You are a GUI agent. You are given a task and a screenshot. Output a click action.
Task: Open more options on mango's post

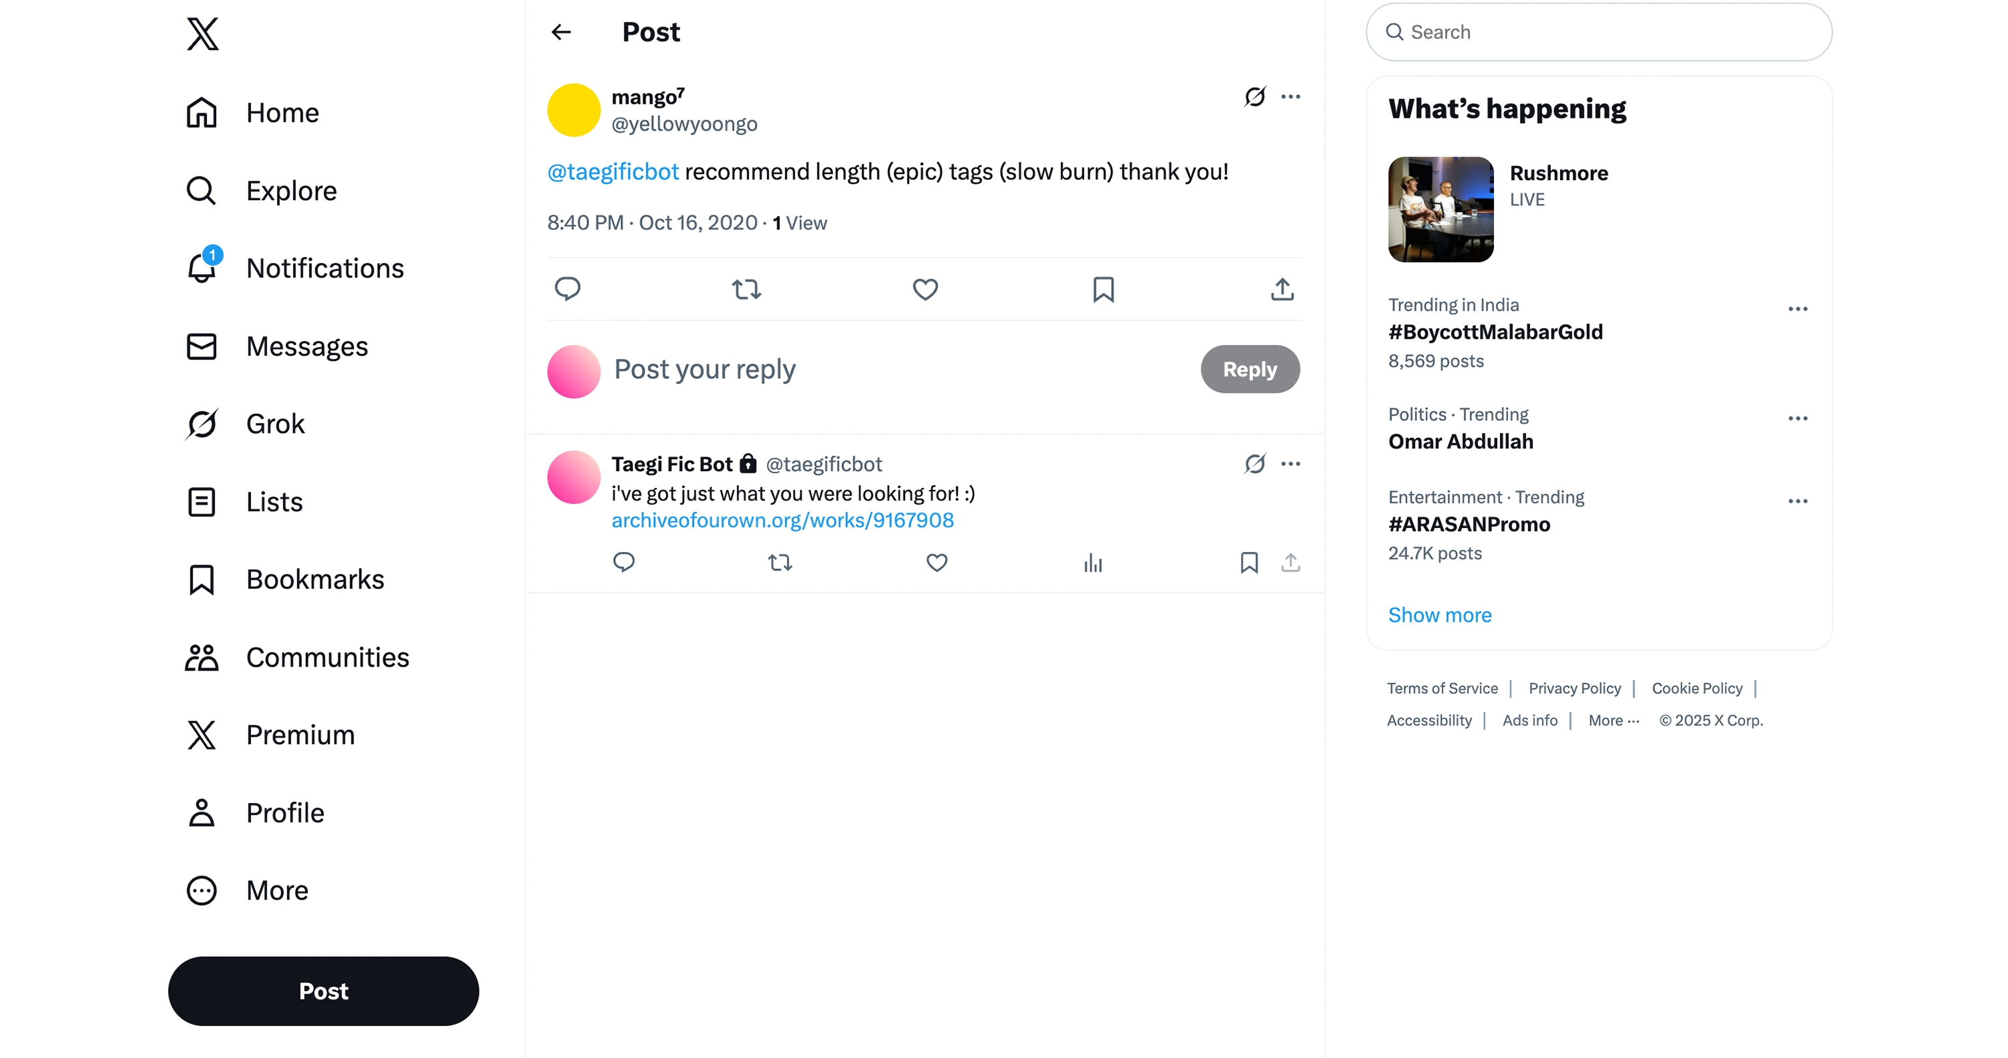click(x=1291, y=96)
